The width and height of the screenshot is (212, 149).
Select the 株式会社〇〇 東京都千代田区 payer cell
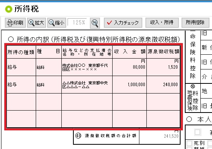pos(87,67)
